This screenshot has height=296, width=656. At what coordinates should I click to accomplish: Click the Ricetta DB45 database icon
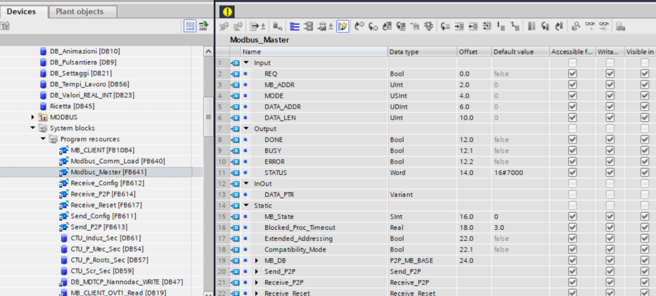(43, 106)
